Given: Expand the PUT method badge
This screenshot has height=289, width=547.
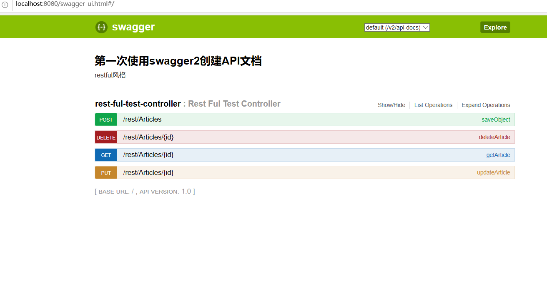Looking at the screenshot, I should click(106, 173).
